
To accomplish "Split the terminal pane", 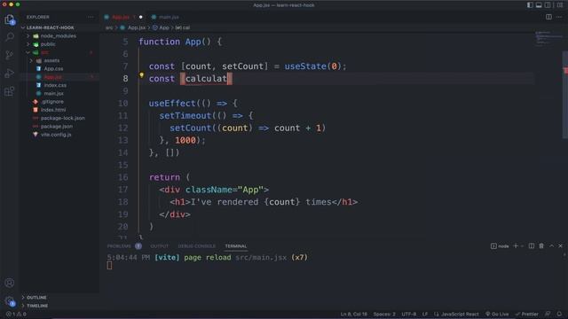I will [x=532, y=246].
